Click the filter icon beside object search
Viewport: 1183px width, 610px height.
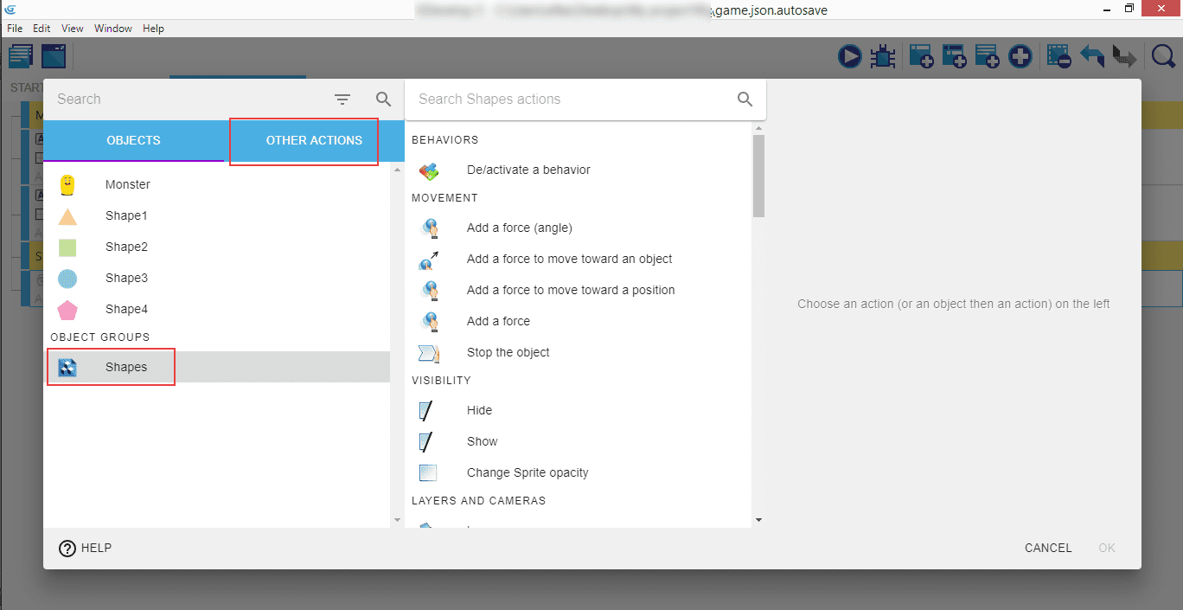[342, 100]
